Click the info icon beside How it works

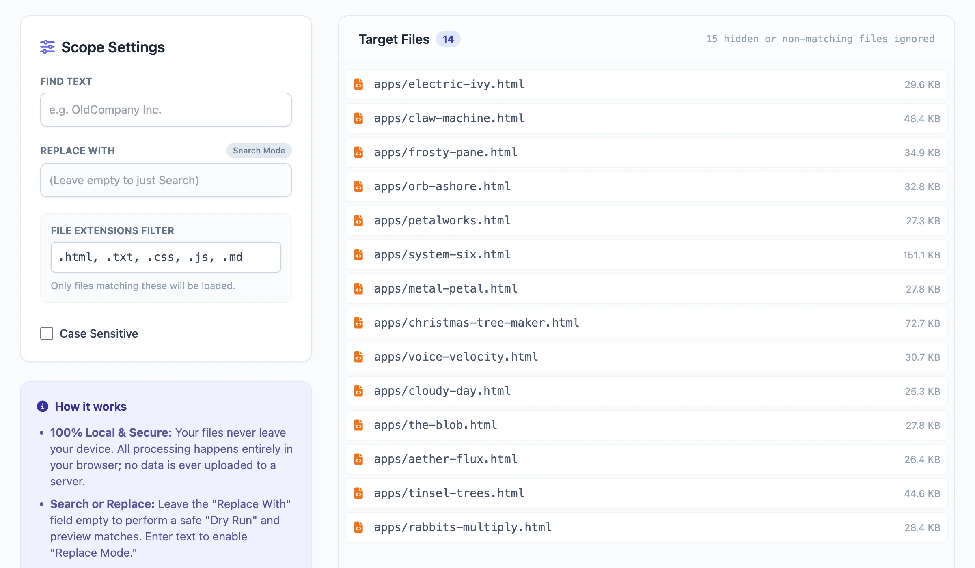coord(43,407)
